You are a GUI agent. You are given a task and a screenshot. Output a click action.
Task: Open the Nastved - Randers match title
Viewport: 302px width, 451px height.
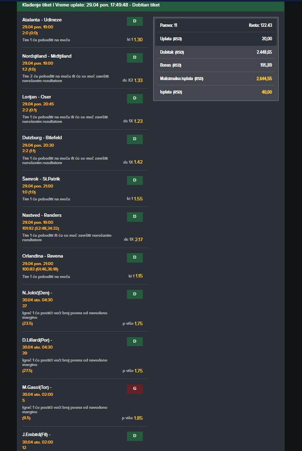tap(42, 215)
